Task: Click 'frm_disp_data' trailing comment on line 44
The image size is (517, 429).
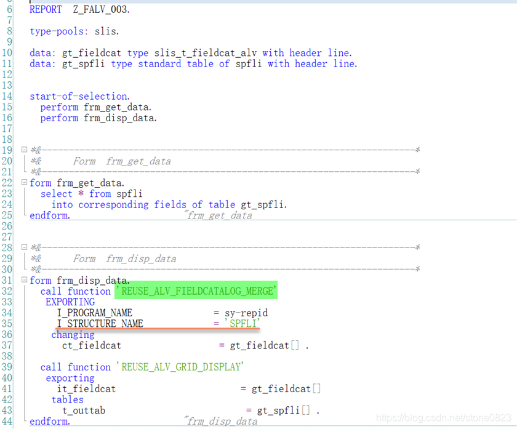Action: pyautogui.click(x=222, y=421)
